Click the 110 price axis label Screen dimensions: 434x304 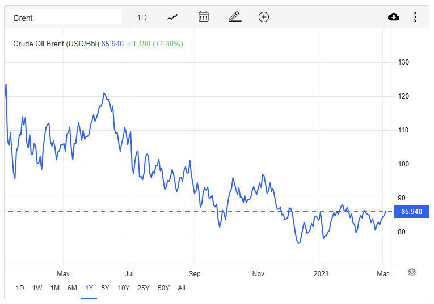point(403,130)
